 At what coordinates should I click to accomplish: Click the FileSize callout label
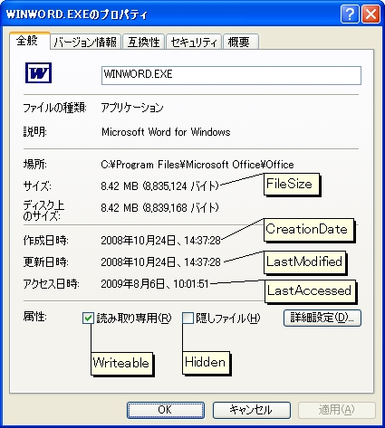pos(292,184)
